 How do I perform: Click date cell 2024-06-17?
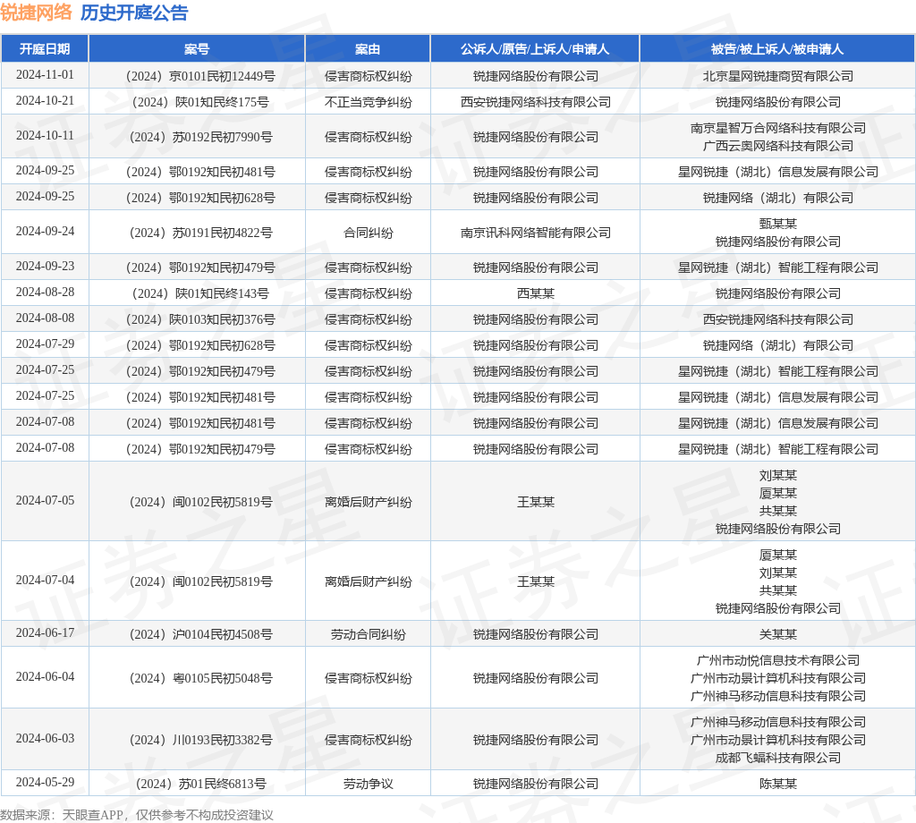[x=45, y=633]
